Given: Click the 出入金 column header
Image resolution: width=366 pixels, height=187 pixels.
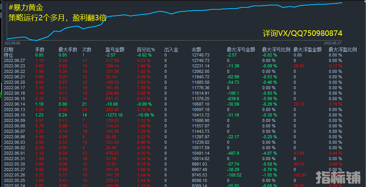Looking at the screenshot, I should point(171,49).
